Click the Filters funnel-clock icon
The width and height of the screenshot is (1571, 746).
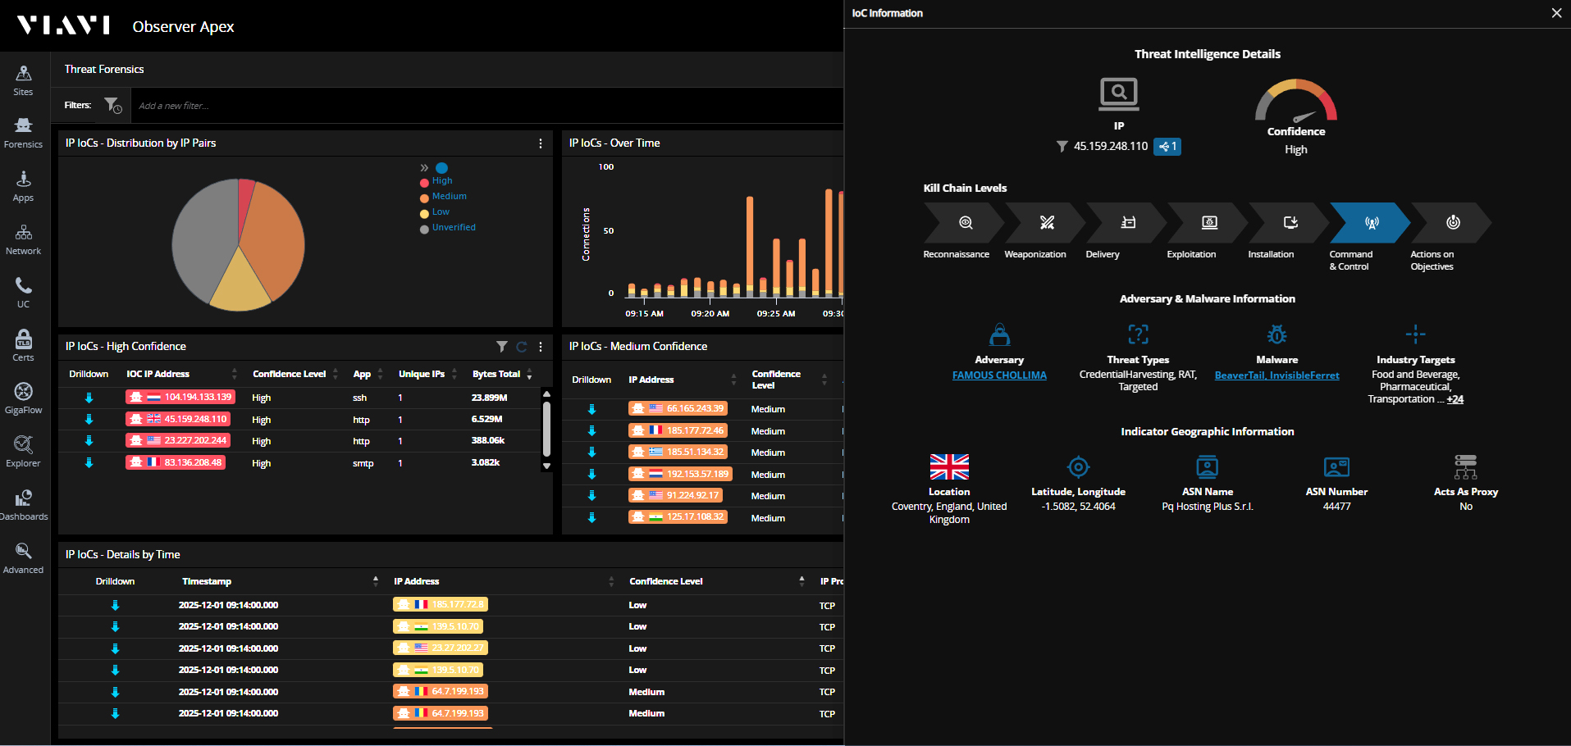point(113,105)
